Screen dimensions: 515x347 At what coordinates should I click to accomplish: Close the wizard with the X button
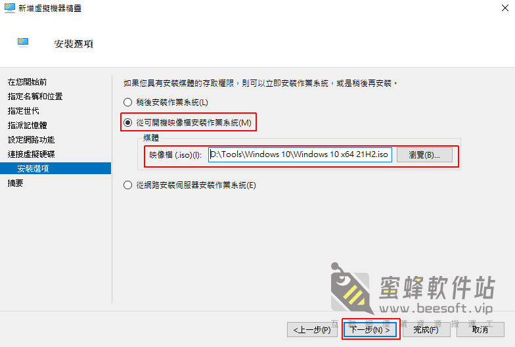[504, 8]
